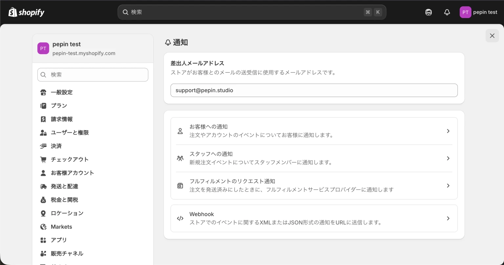Viewport: 504px width, 265px height.
Task: Click the Webhook code icon
Action: pos(180,218)
